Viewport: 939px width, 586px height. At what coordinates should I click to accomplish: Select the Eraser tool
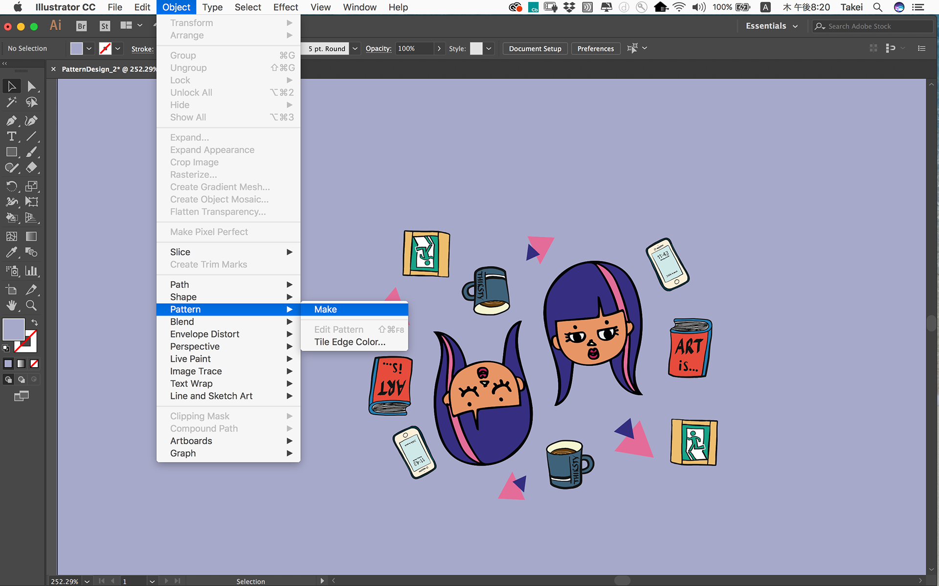click(x=31, y=168)
